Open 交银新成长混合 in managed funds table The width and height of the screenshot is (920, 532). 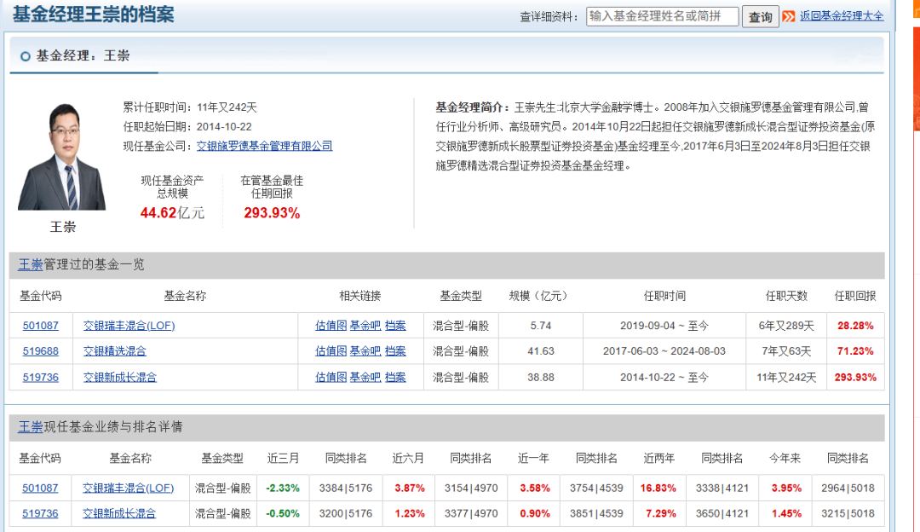[120, 377]
